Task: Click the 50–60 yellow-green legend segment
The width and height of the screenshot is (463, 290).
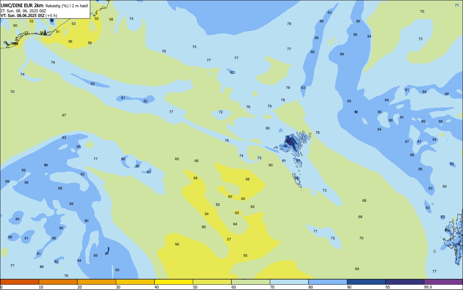Action: 212,282
